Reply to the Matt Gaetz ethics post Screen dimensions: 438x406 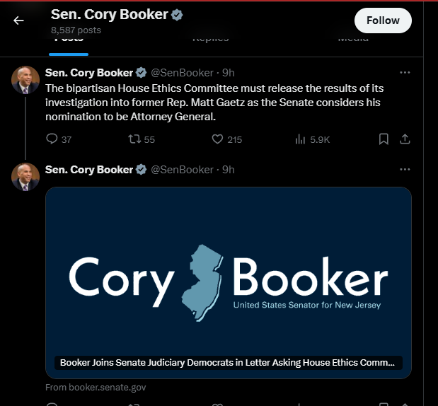(x=52, y=139)
